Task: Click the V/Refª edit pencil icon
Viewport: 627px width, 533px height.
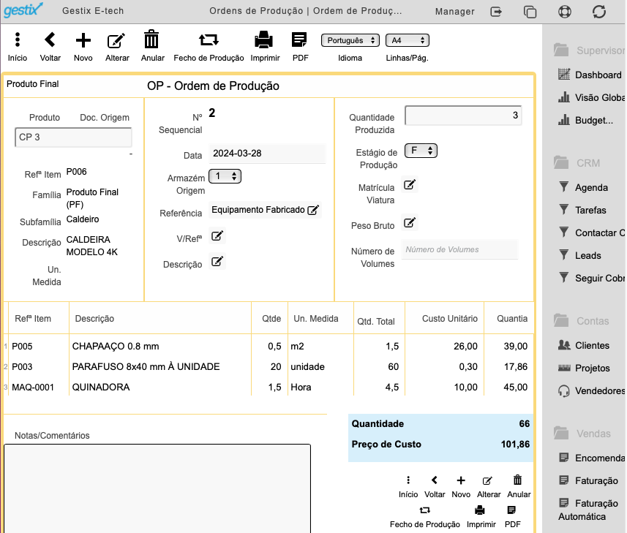Action: tap(217, 235)
